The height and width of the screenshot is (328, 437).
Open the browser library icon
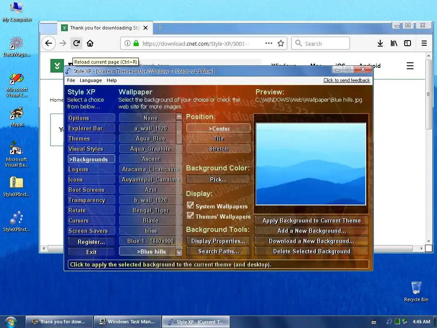394,43
